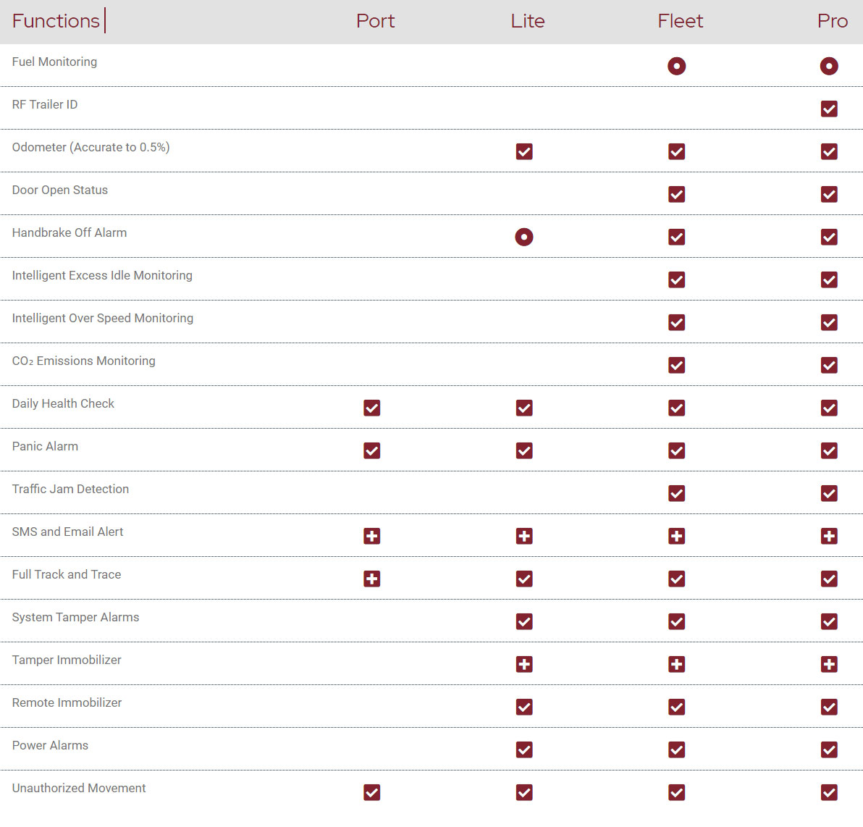Click the CO₂ Emissions Monitoring label
This screenshot has width=863, height=827.
(83, 361)
